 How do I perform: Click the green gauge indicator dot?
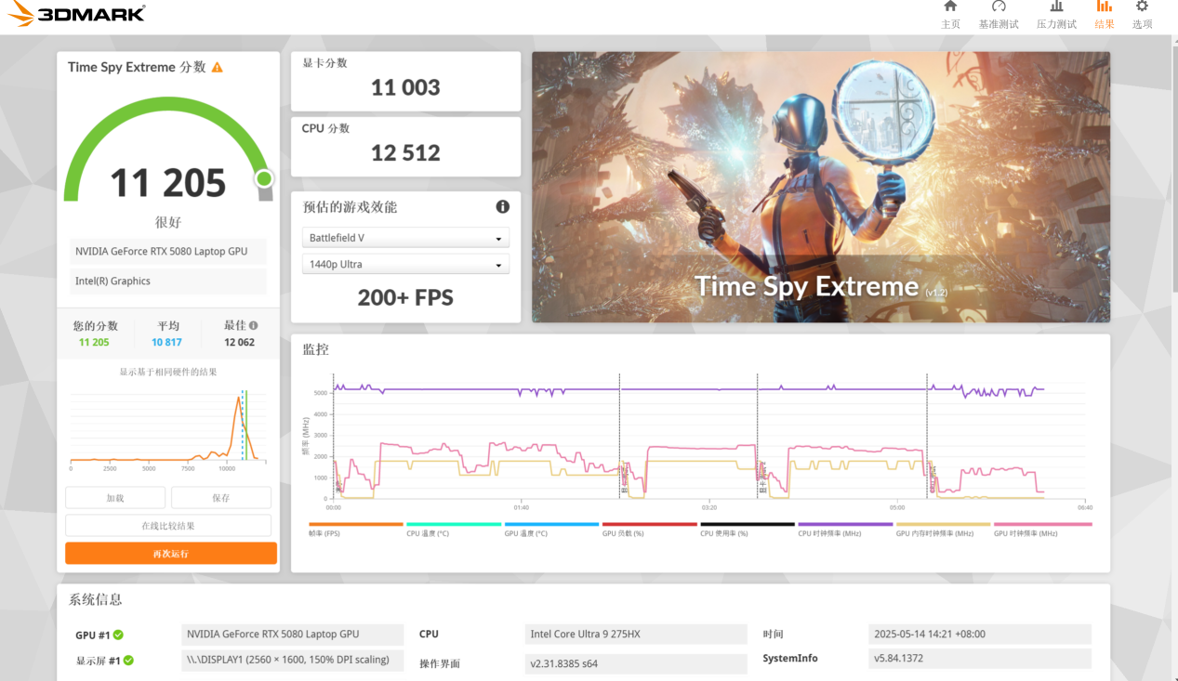pyautogui.click(x=264, y=178)
